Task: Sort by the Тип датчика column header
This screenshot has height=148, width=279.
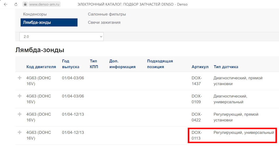Action: 226,67
